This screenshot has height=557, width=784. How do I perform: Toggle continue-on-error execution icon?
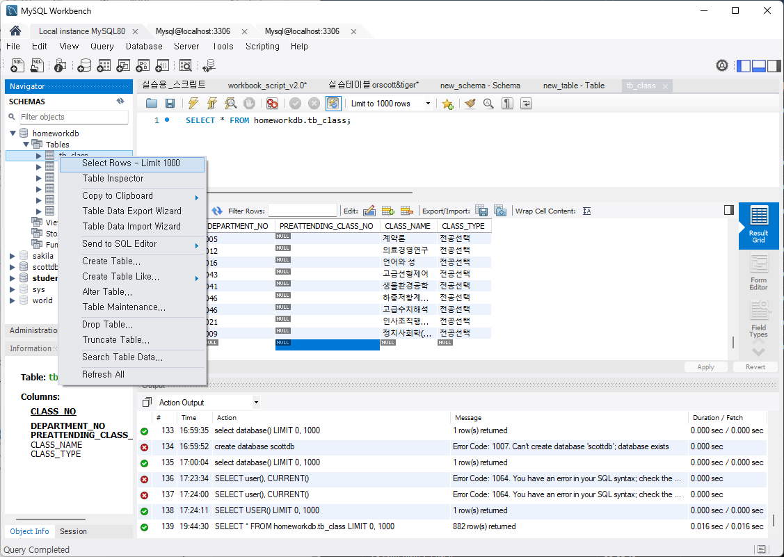pyautogui.click(x=272, y=104)
